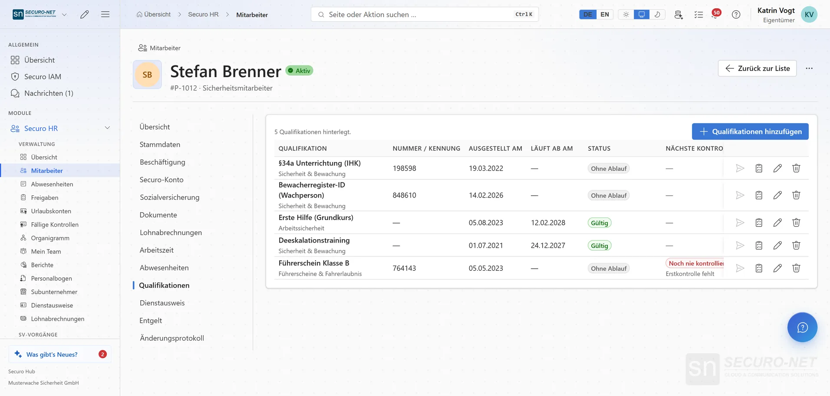The image size is (830, 396).
Task: Edit the Deeskalationstraining entry
Action: pos(777,245)
